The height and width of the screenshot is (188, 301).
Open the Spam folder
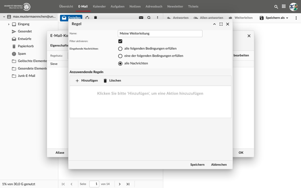point(22,54)
